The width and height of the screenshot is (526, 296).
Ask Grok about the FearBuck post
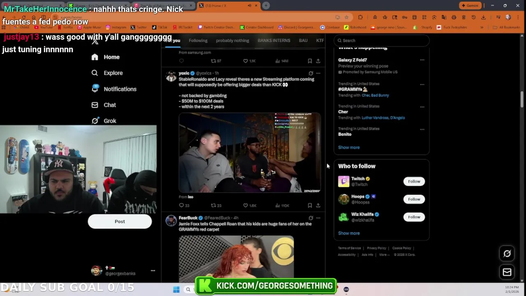pyautogui.click(x=311, y=218)
